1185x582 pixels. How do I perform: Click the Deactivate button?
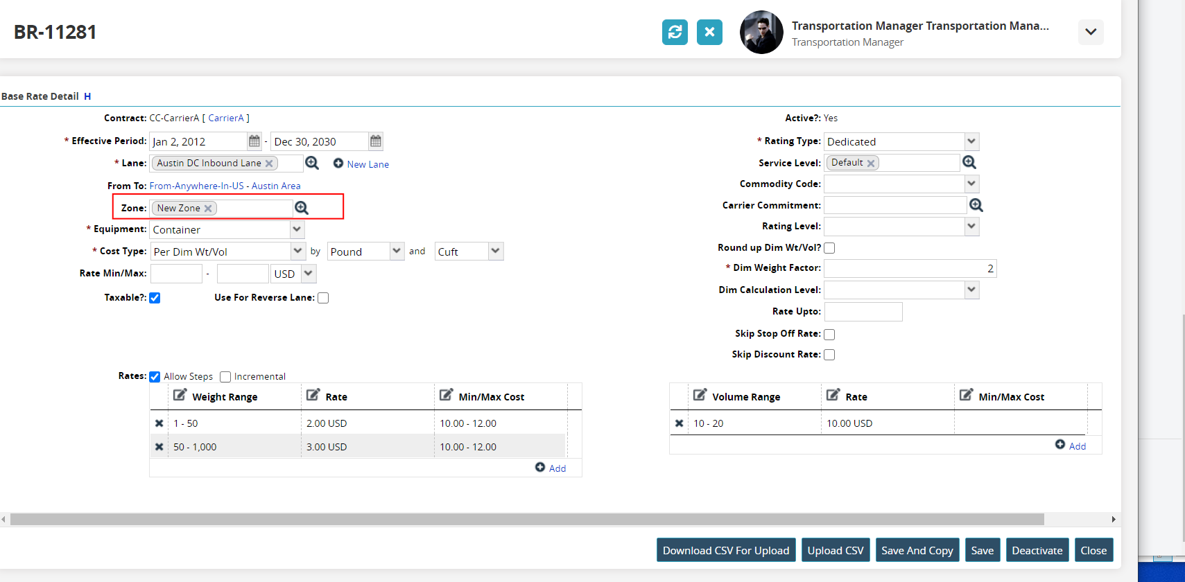pyautogui.click(x=1037, y=550)
